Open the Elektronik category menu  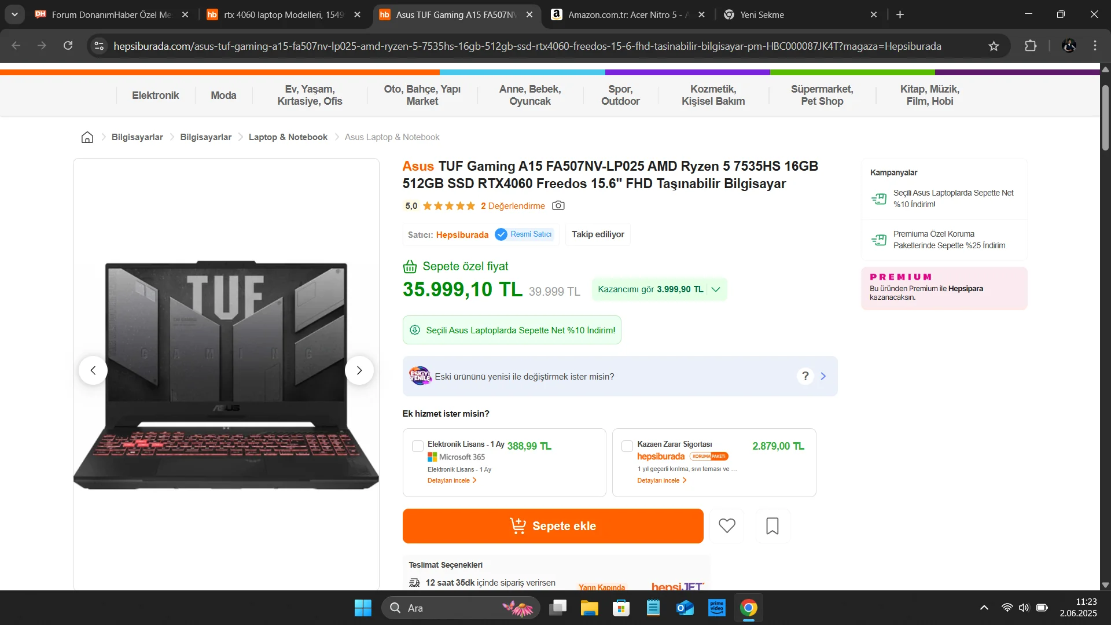tap(155, 95)
